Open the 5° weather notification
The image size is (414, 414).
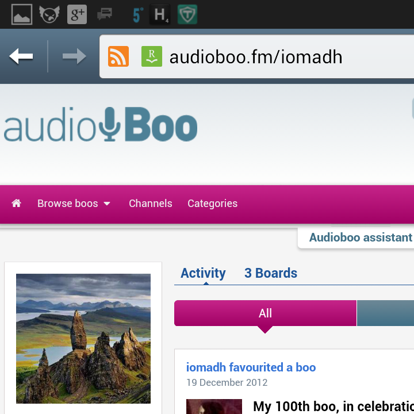(x=137, y=14)
